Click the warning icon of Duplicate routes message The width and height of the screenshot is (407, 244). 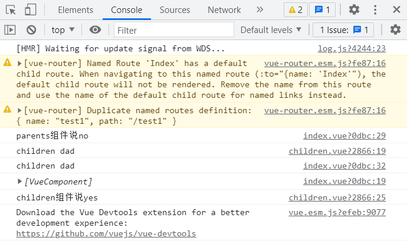point(8,110)
